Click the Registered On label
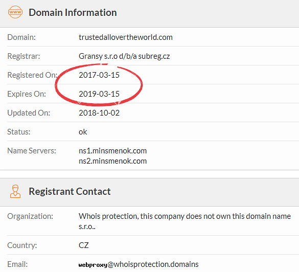This screenshot has height=272, width=299. point(32,75)
